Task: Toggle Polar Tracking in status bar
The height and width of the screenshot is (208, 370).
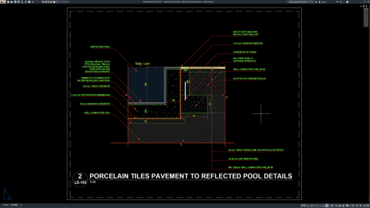Action: click(x=312, y=206)
